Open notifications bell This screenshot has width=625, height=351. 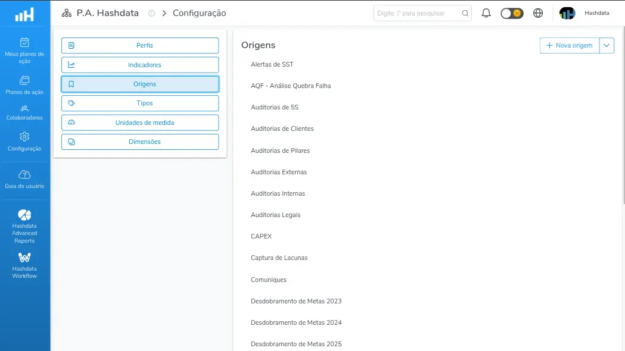point(486,13)
